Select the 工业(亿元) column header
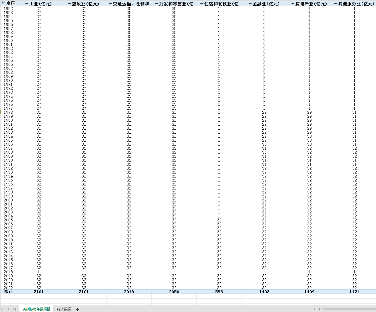Screen dimensions: 376x312 coord(39,4)
